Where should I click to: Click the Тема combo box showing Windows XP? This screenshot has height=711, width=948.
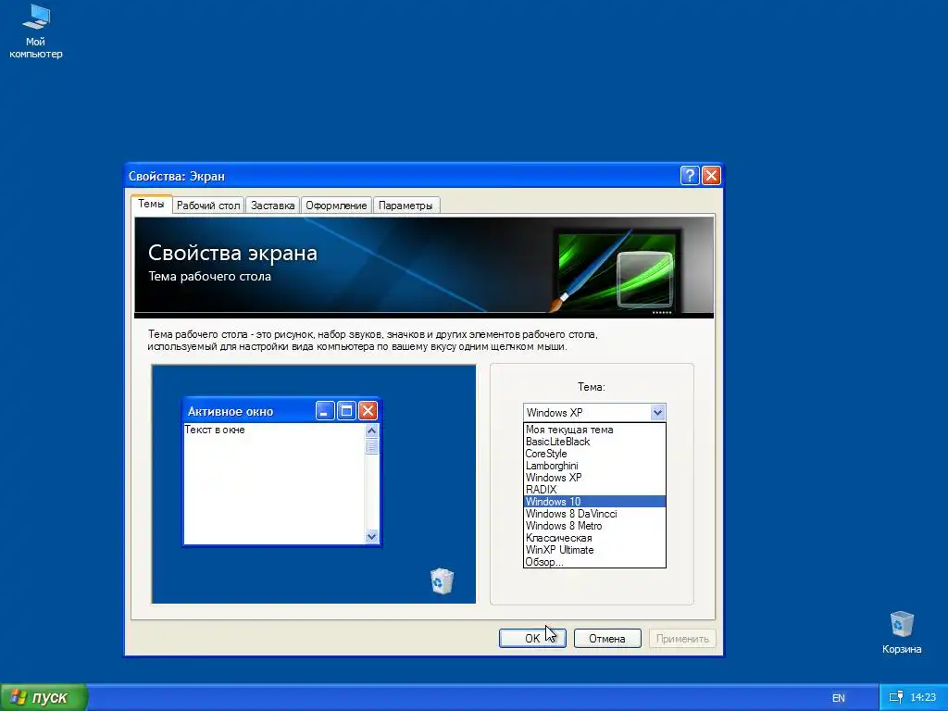coord(594,412)
